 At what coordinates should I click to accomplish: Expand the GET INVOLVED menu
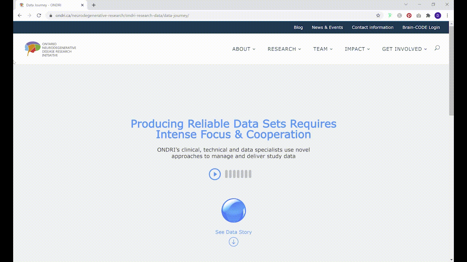404,49
